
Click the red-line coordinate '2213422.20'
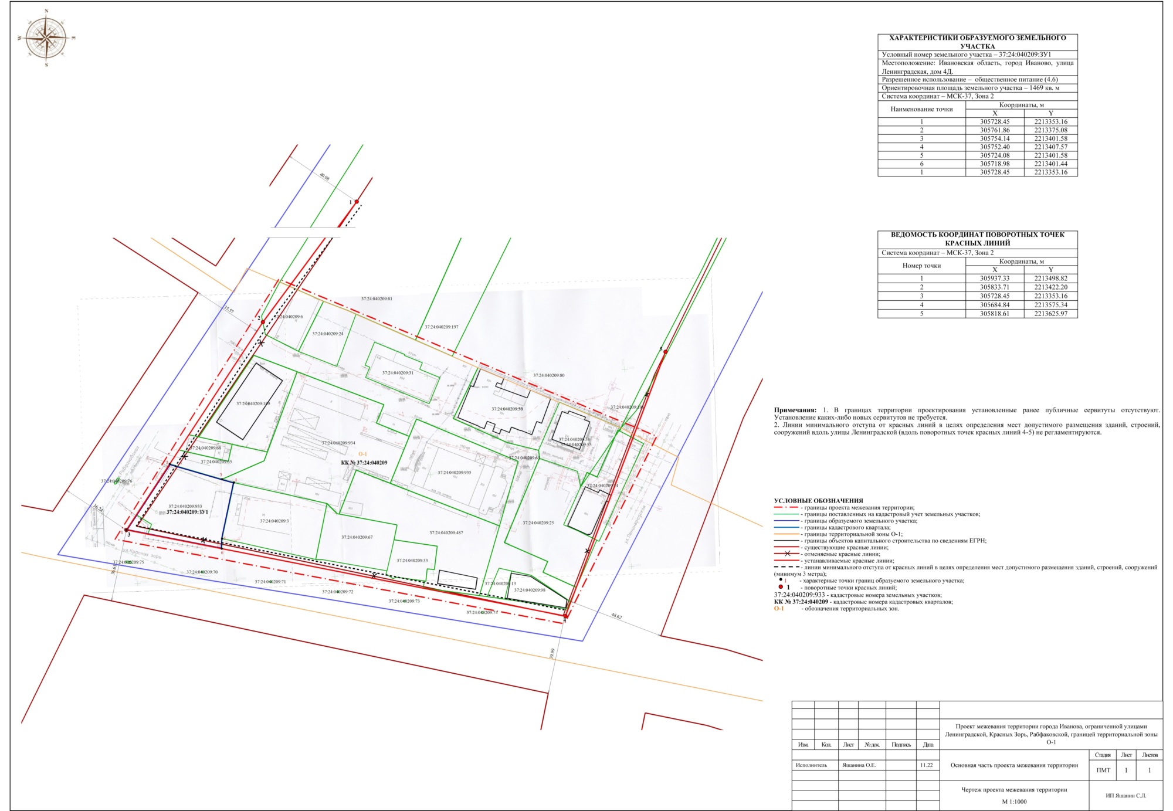pos(1050,287)
